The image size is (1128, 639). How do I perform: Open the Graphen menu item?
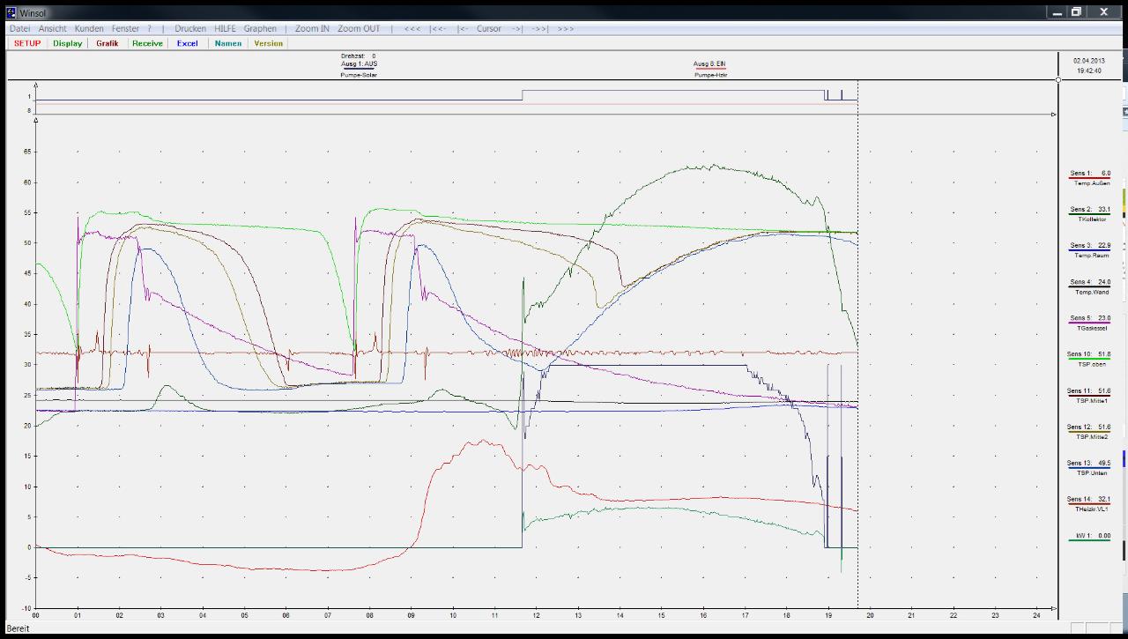coord(260,28)
